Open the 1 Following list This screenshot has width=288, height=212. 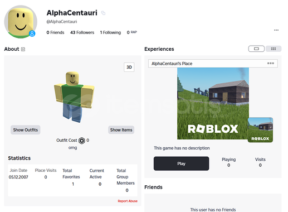tap(110, 32)
